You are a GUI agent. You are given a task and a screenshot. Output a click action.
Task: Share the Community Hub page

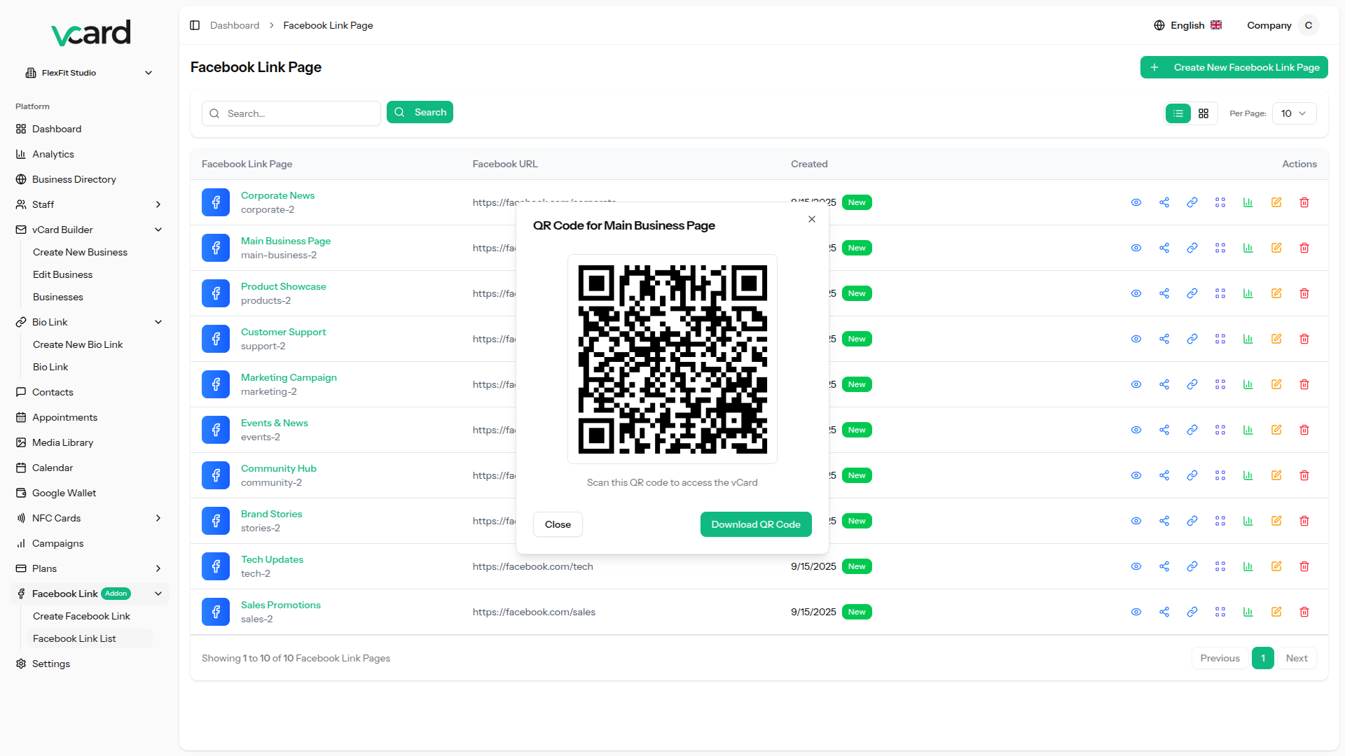tap(1164, 475)
